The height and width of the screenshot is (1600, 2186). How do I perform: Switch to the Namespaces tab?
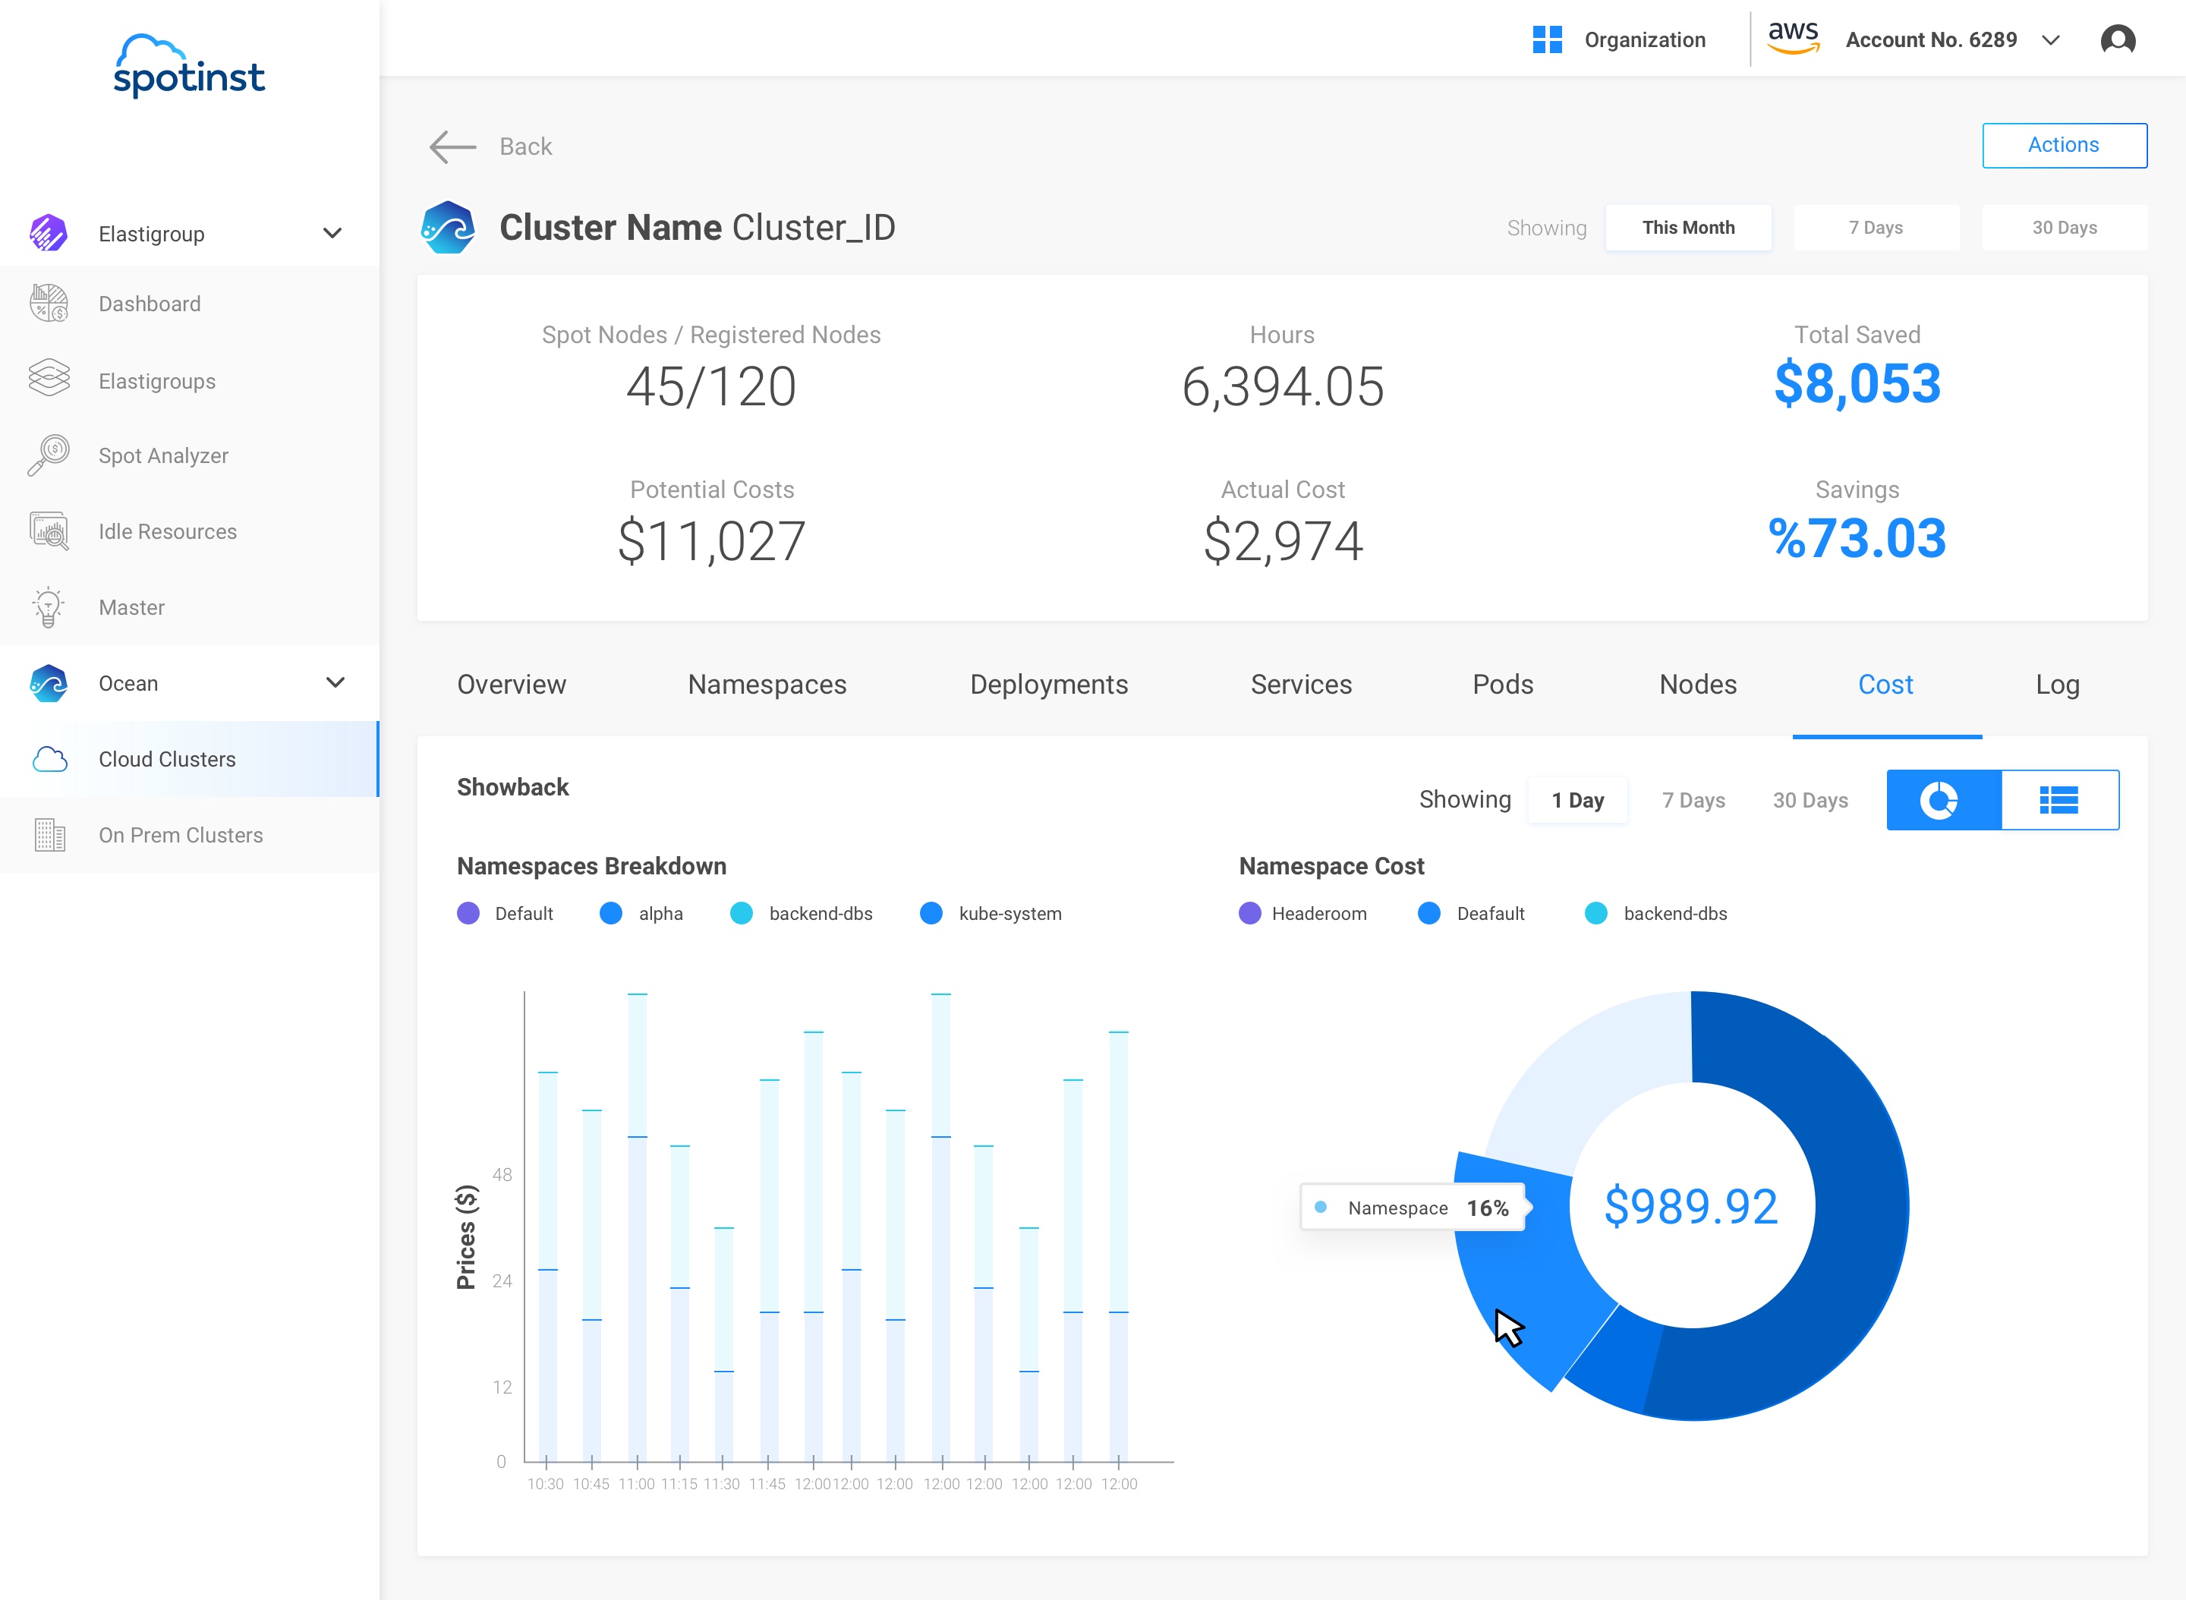pyautogui.click(x=766, y=685)
